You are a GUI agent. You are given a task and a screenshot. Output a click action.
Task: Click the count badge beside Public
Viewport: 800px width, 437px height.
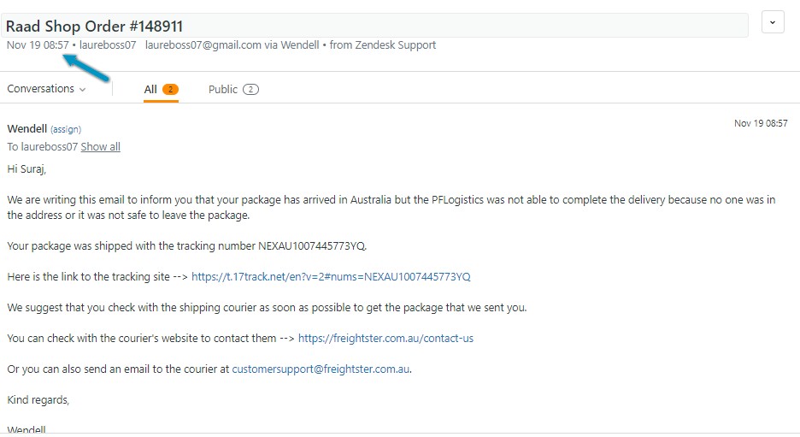tap(250, 89)
